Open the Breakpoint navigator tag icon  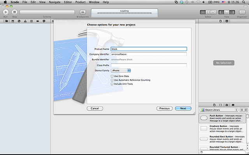click(38, 21)
